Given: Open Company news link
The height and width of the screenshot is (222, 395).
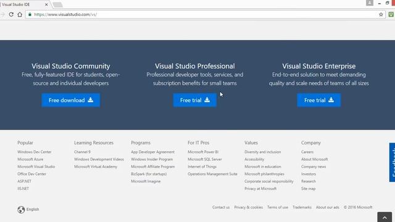Looking at the screenshot, I should pos(314,166).
